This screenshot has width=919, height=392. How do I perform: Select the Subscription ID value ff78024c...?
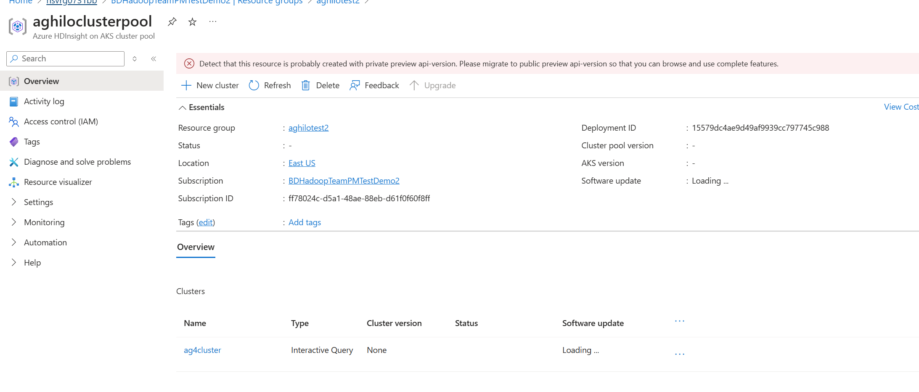(x=359, y=198)
